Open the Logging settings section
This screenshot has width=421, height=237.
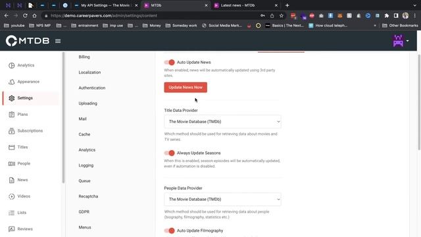point(86,165)
